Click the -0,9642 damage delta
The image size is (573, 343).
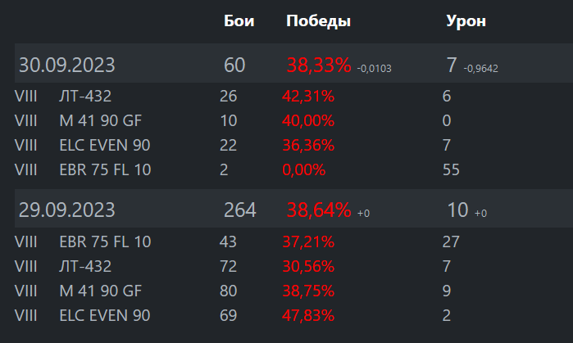[x=480, y=69]
